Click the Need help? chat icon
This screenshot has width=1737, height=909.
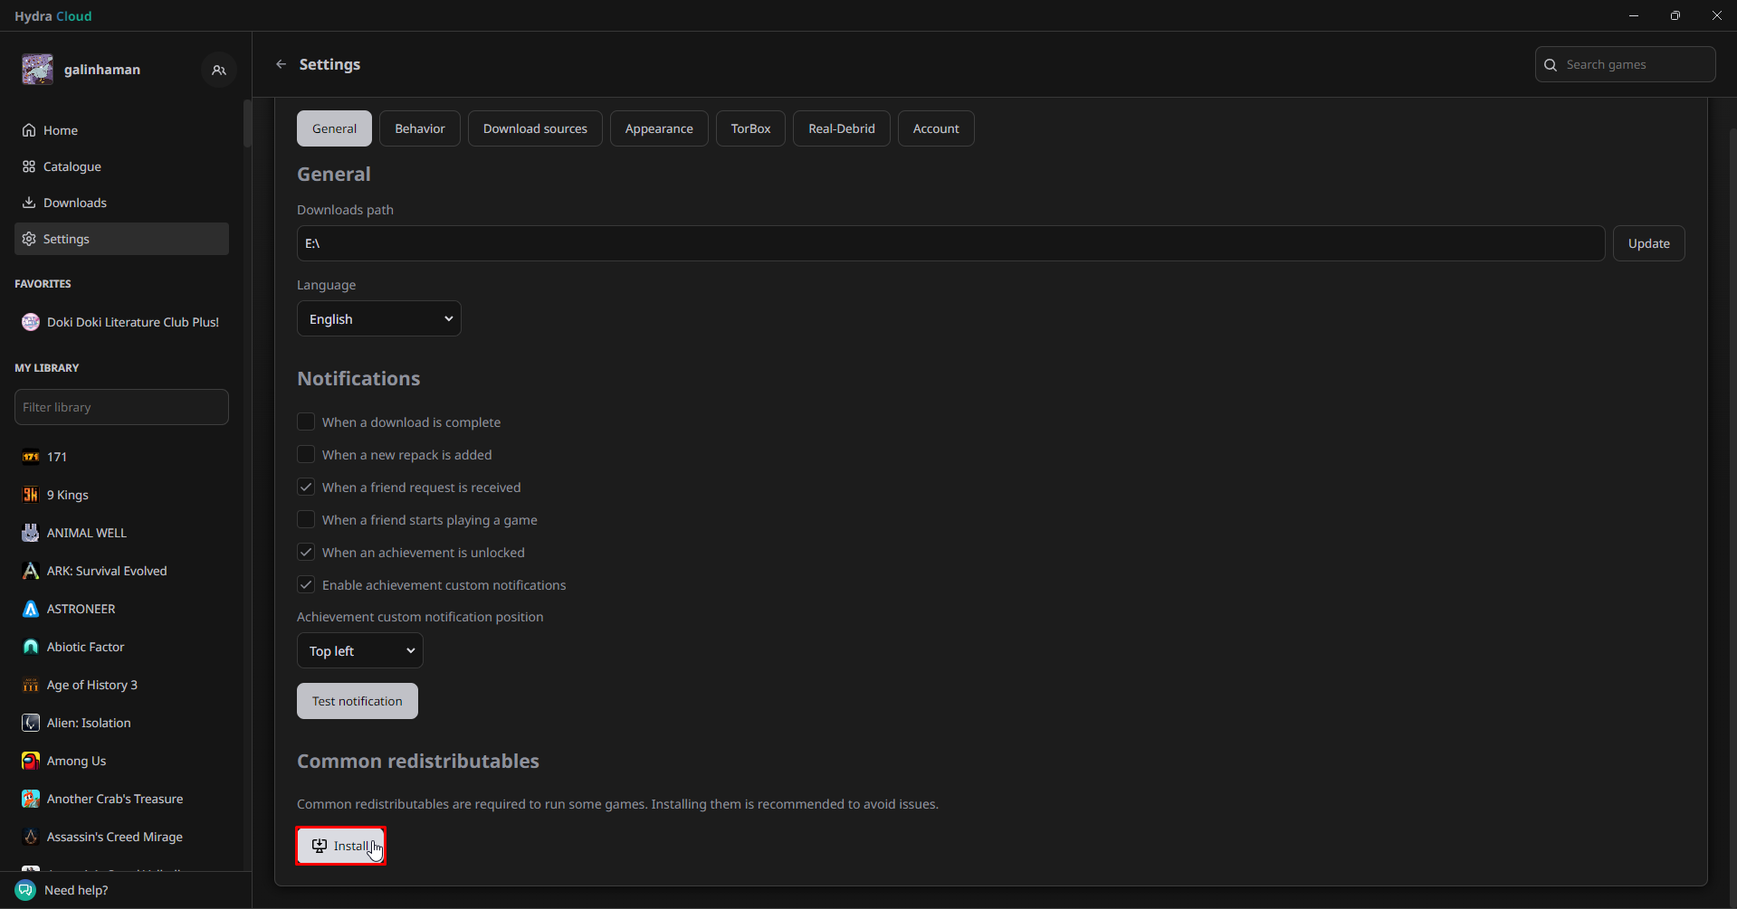[25, 890]
